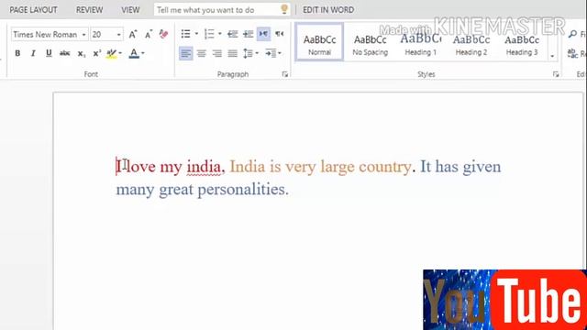Center align the text

tap(202, 53)
